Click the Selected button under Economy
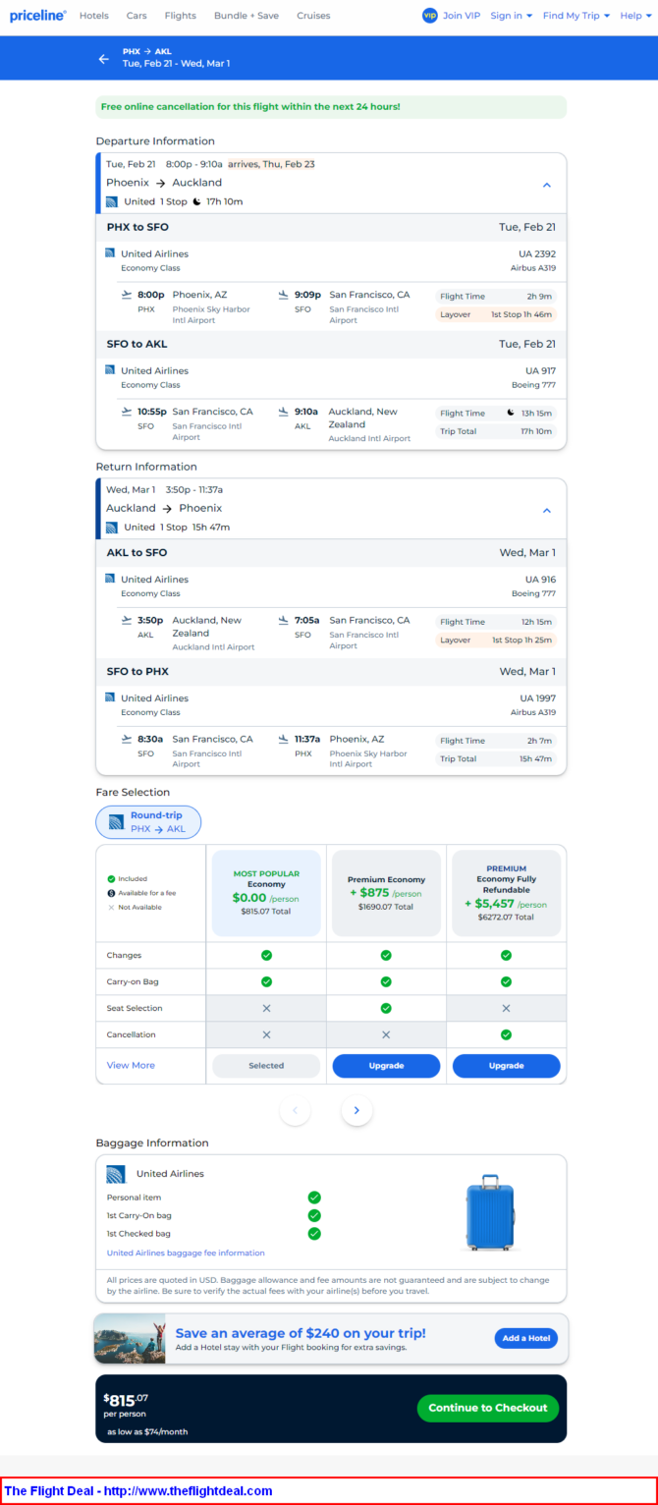Viewport: 658px width, 1505px height. (x=266, y=1066)
